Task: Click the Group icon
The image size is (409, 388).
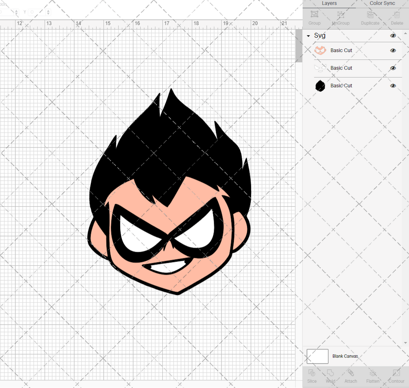Action: pos(314,17)
